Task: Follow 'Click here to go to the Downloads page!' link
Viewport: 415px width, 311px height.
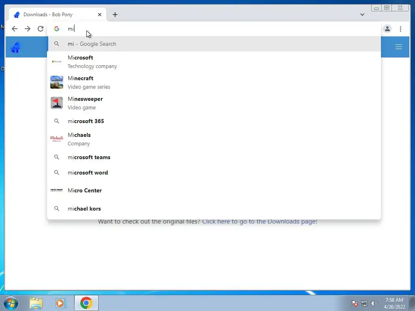Action: [260, 222]
